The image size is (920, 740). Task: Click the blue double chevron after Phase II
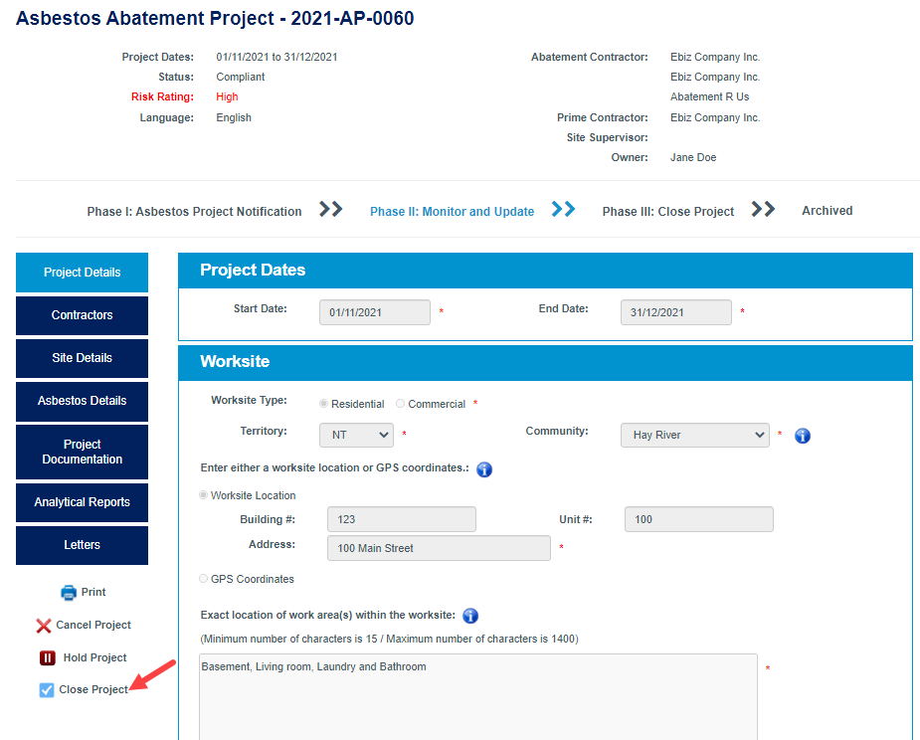click(x=563, y=209)
